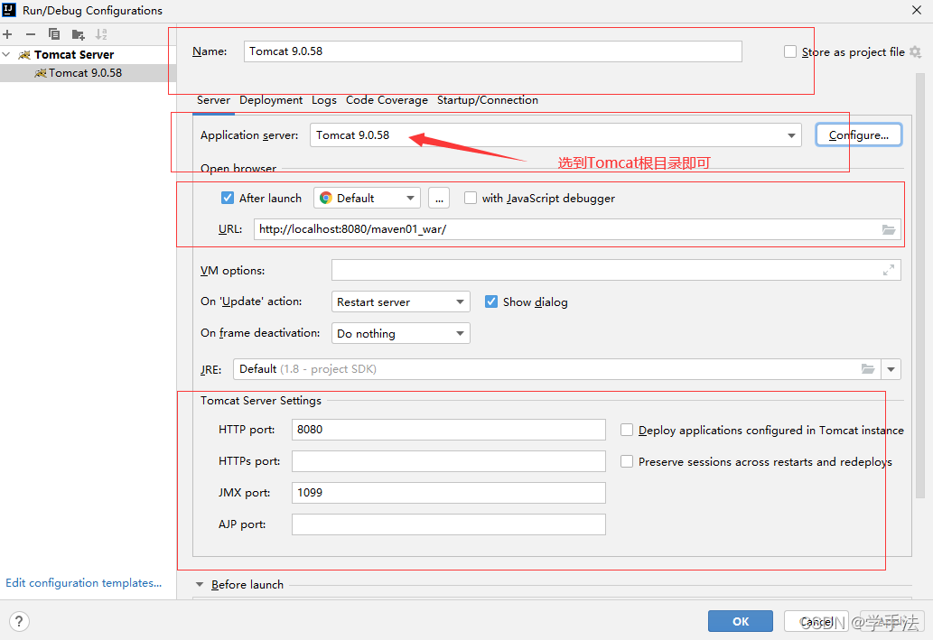Click the Remove Configuration minus icon
The width and height of the screenshot is (933, 640).
(x=31, y=34)
